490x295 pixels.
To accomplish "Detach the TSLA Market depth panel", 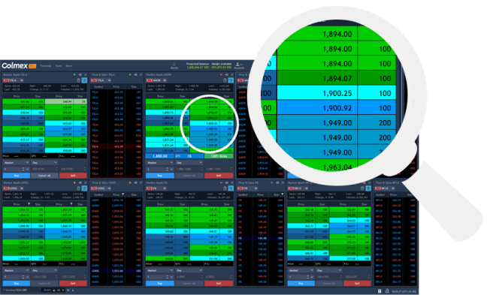I will [80, 75].
